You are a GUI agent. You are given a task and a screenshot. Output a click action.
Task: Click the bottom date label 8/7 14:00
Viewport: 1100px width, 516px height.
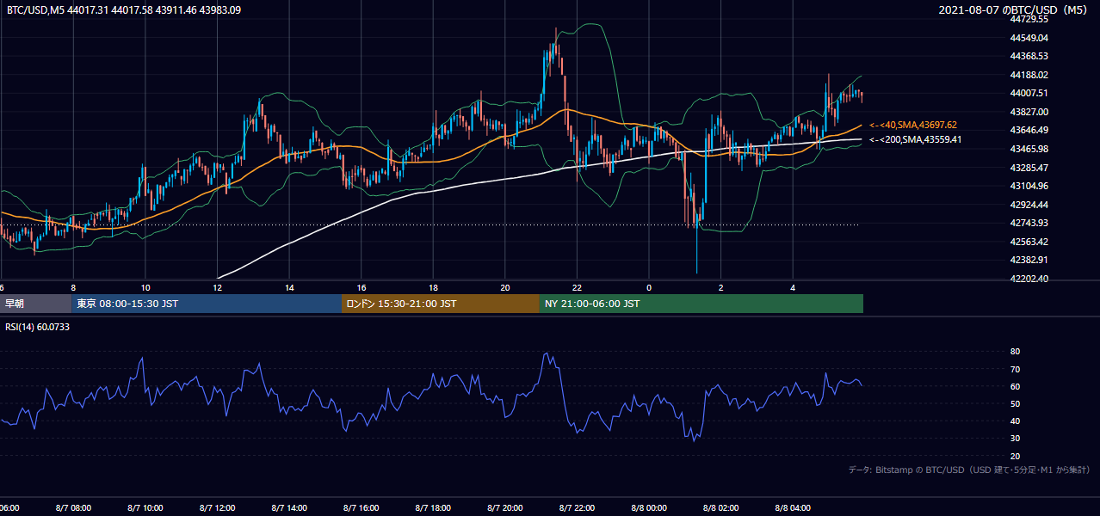(x=290, y=508)
